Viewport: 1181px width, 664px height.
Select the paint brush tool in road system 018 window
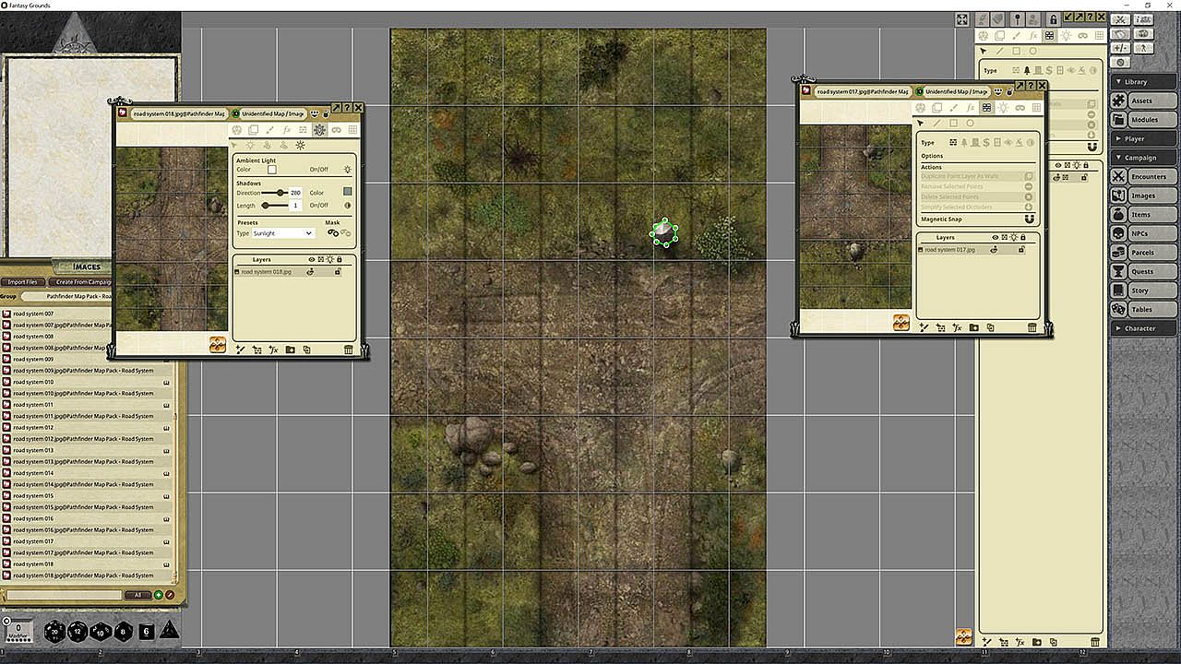point(269,130)
